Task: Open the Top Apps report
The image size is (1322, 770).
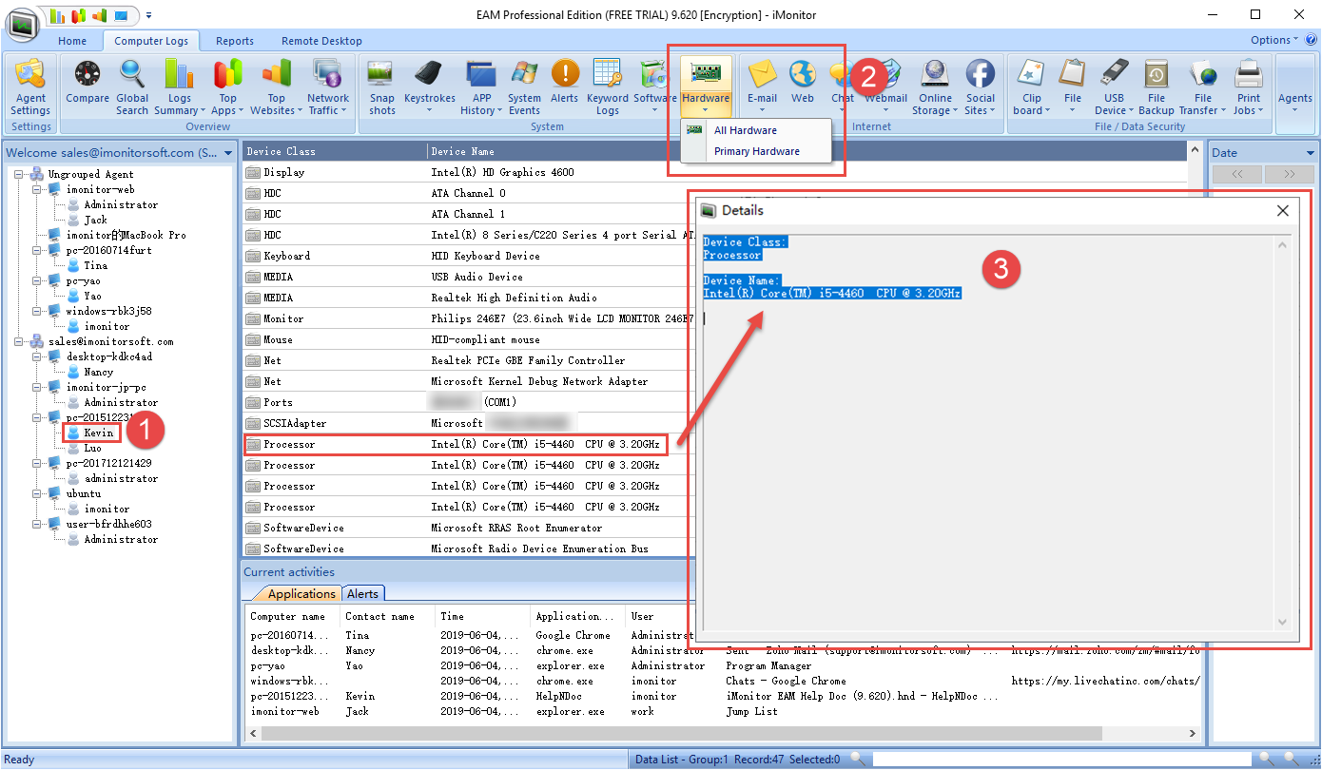Action: [227, 86]
